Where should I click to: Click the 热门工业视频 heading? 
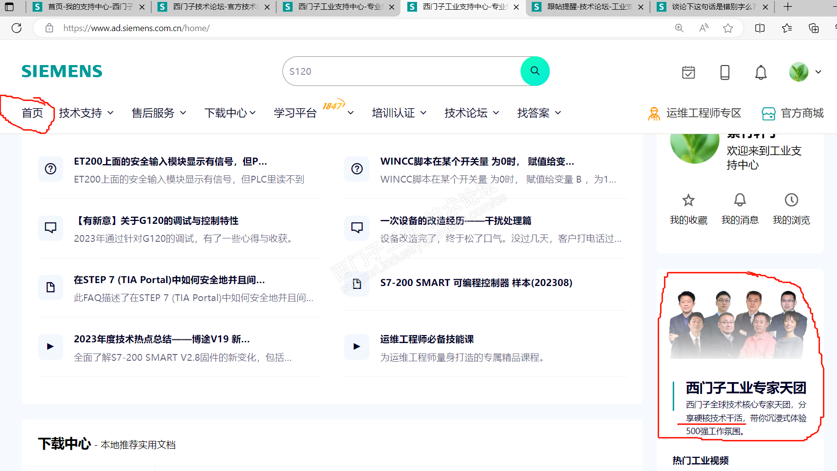pyautogui.click(x=700, y=460)
